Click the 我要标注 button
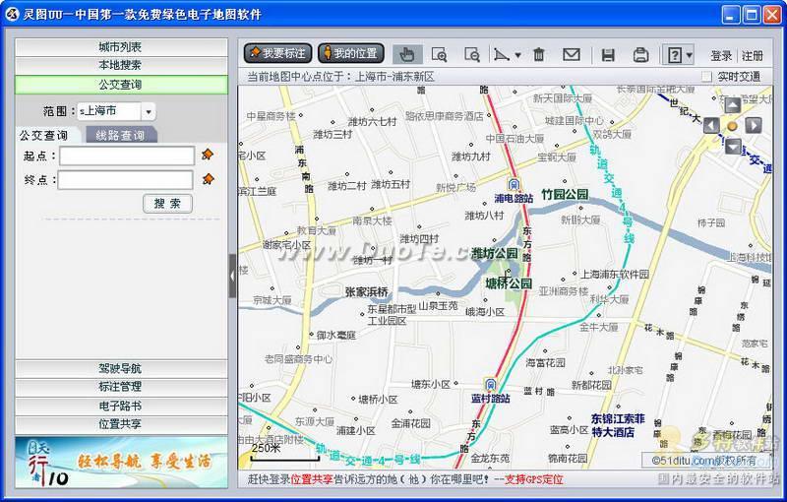 pos(277,53)
